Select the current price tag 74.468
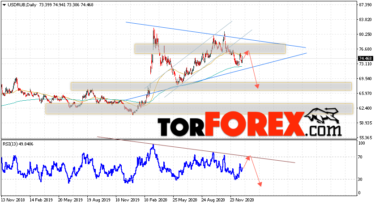 pyautogui.click(x=365, y=58)
